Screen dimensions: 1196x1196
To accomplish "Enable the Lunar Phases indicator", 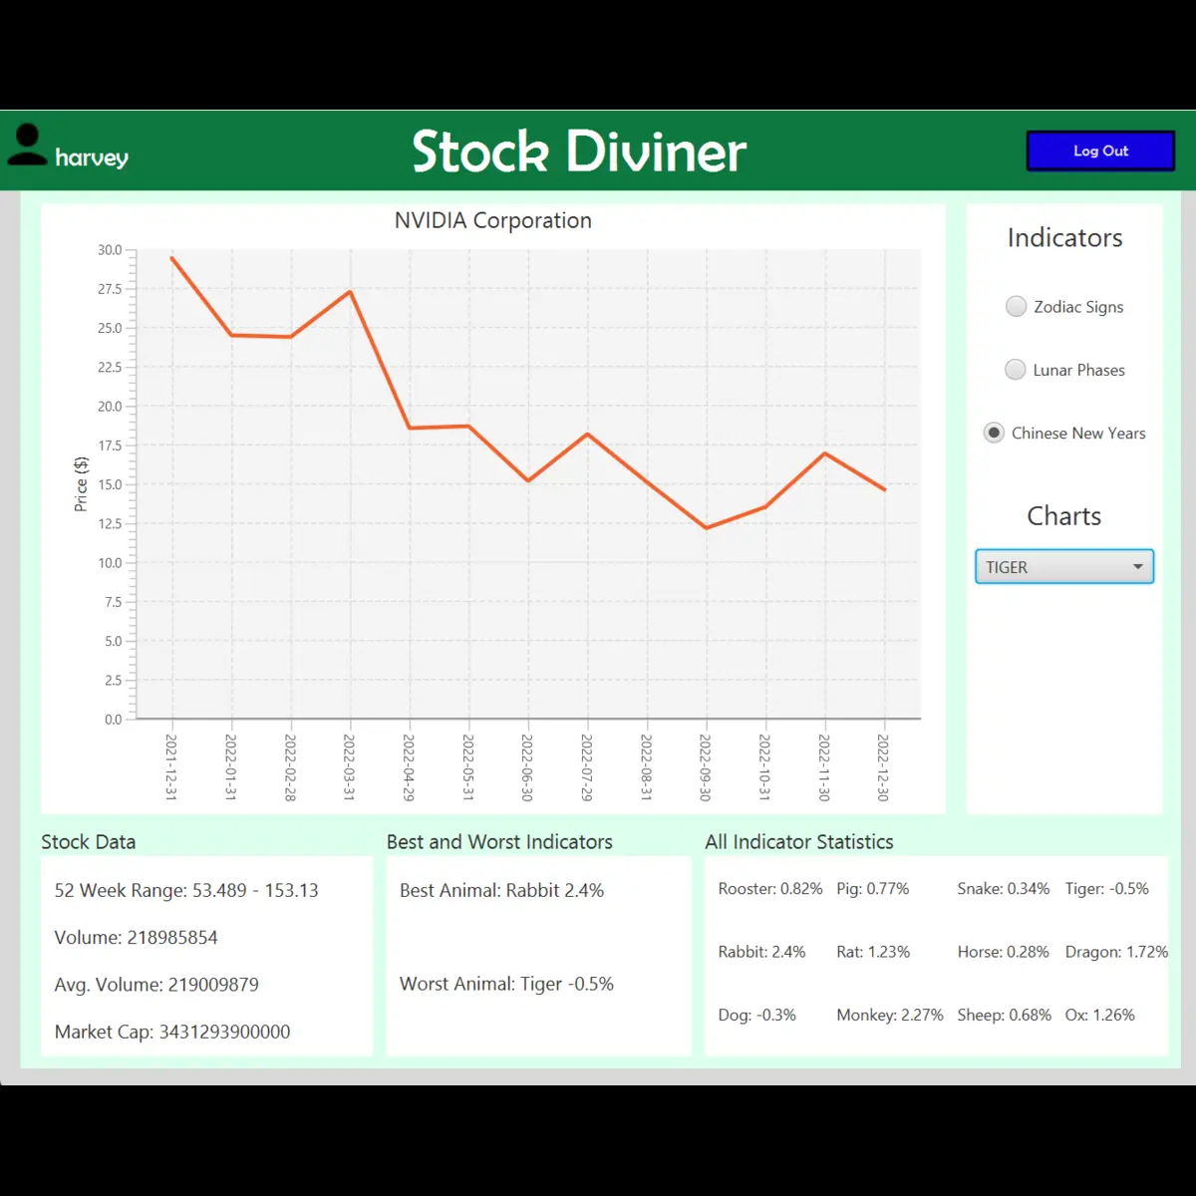I will click(x=1015, y=369).
